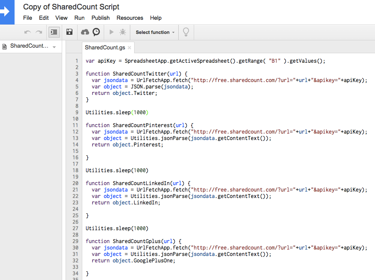Open the Resources menu
Image resolution: width=375 pixels, height=280 pixels.
pyautogui.click(x=129, y=18)
